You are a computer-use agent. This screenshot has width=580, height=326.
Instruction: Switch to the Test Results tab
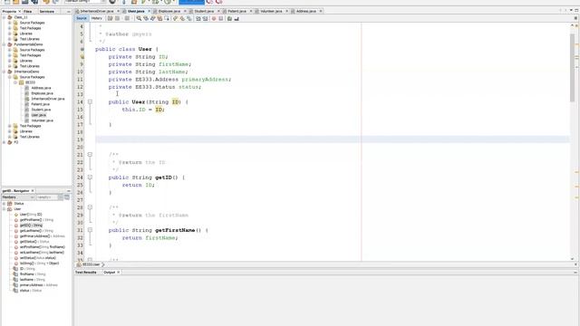(x=86, y=272)
